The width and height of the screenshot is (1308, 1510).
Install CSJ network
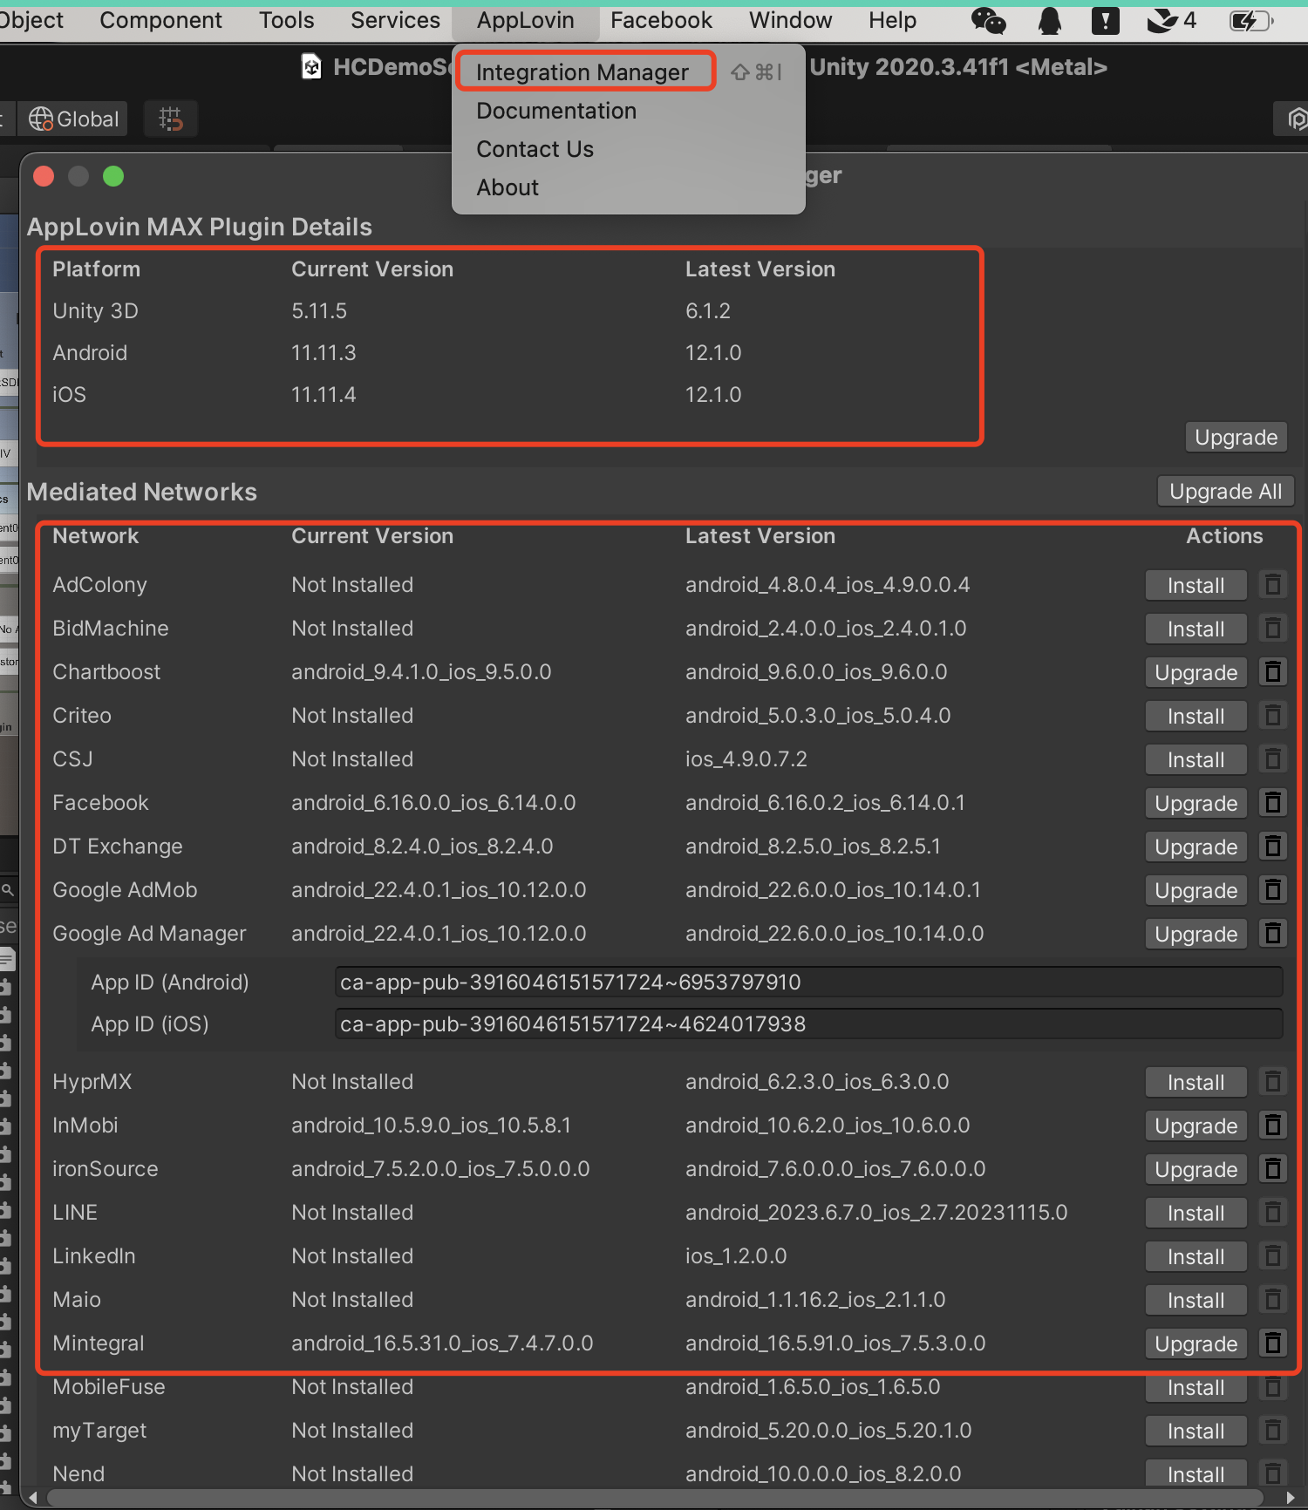coord(1196,760)
